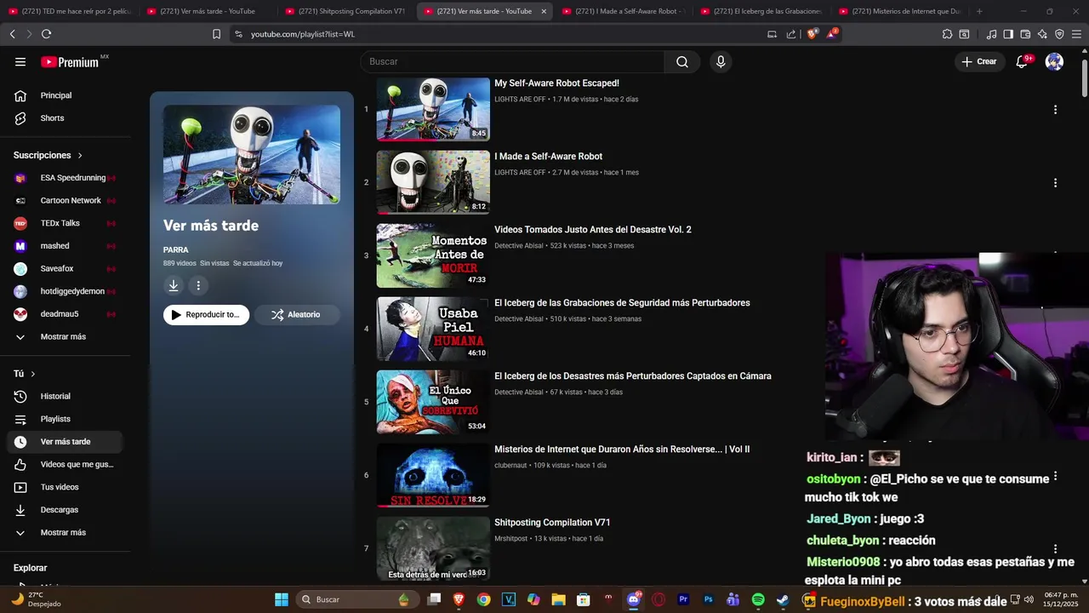
Task: Open the Windows Start menu
Action: click(281, 599)
